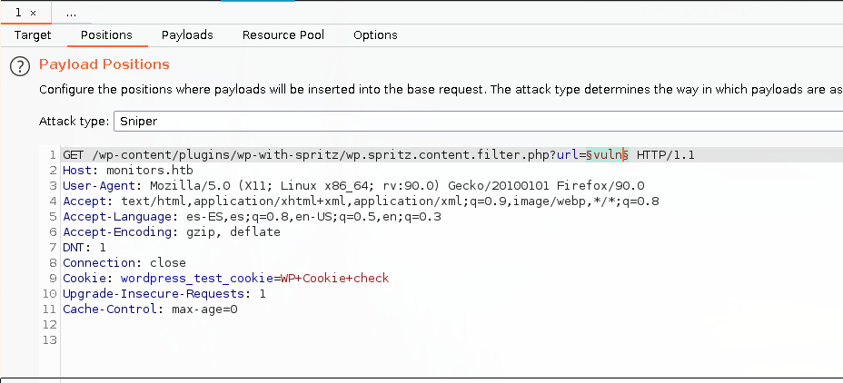
Task: Open a new Intruder tab with the ellipsis
Action: pyautogui.click(x=71, y=13)
